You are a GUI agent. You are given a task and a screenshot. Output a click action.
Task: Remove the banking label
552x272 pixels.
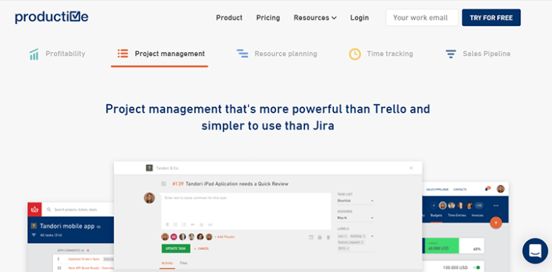(x=364, y=236)
